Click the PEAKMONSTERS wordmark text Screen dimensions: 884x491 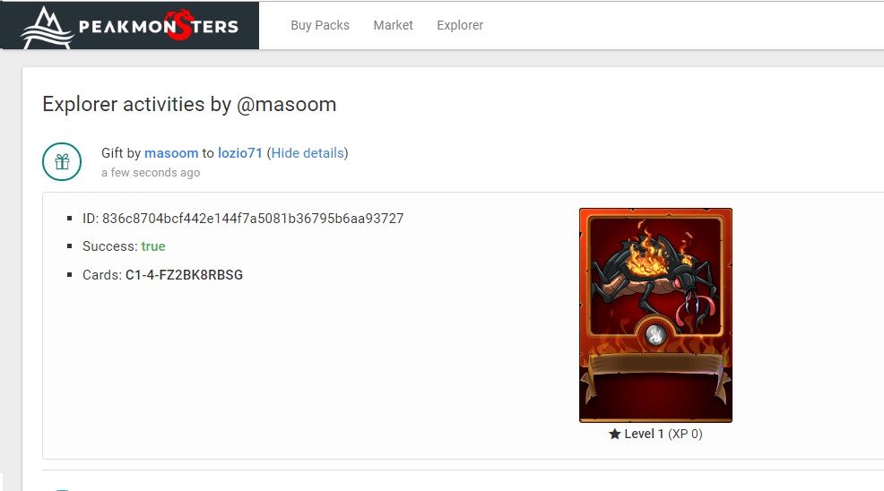(x=159, y=27)
